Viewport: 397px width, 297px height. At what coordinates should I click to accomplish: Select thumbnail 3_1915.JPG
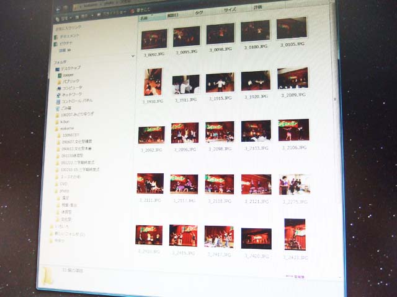220,82
